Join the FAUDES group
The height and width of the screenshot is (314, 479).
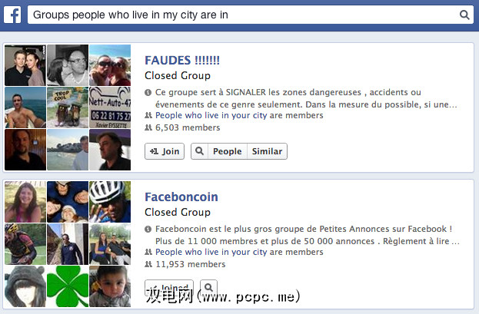(165, 151)
